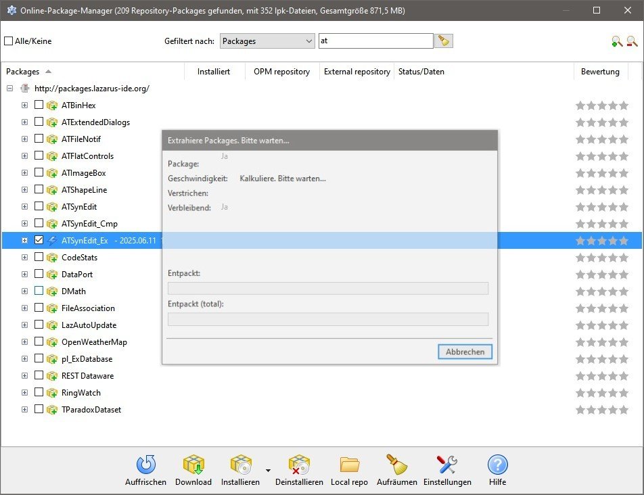Image resolution: width=644 pixels, height=495 pixels.
Task: Check the ATFlatControls checkbox
Action: point(39,155)
